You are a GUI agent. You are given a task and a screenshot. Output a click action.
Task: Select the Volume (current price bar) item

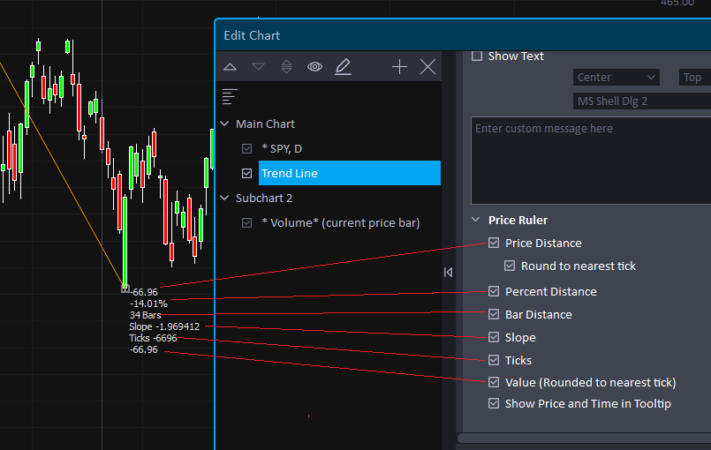pos(341,223)
